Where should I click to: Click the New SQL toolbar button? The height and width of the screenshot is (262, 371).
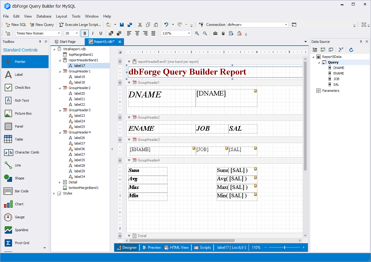pyautogui.click(x=16, y=25)
